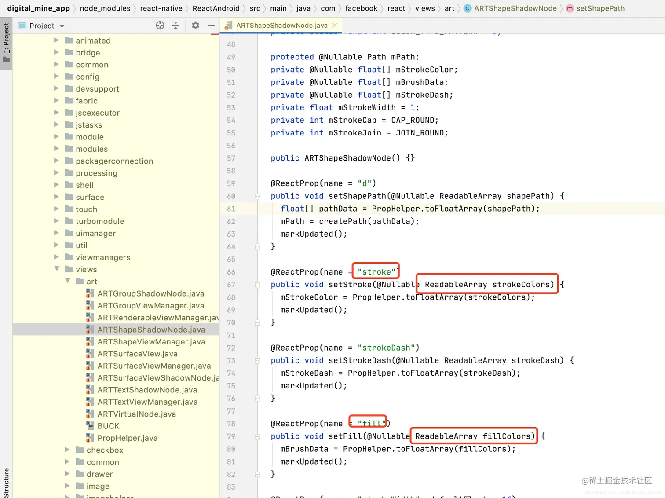Screen dimensions: 665x498
Task: Fold setFill method at line 79
Action: pos(258,436)
